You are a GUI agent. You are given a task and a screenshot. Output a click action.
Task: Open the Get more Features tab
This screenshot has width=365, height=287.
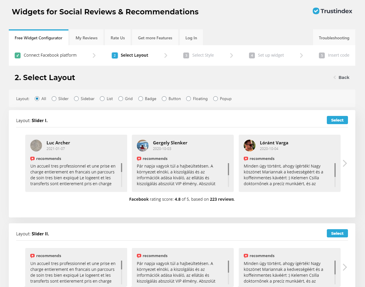(x=155, y=38)
